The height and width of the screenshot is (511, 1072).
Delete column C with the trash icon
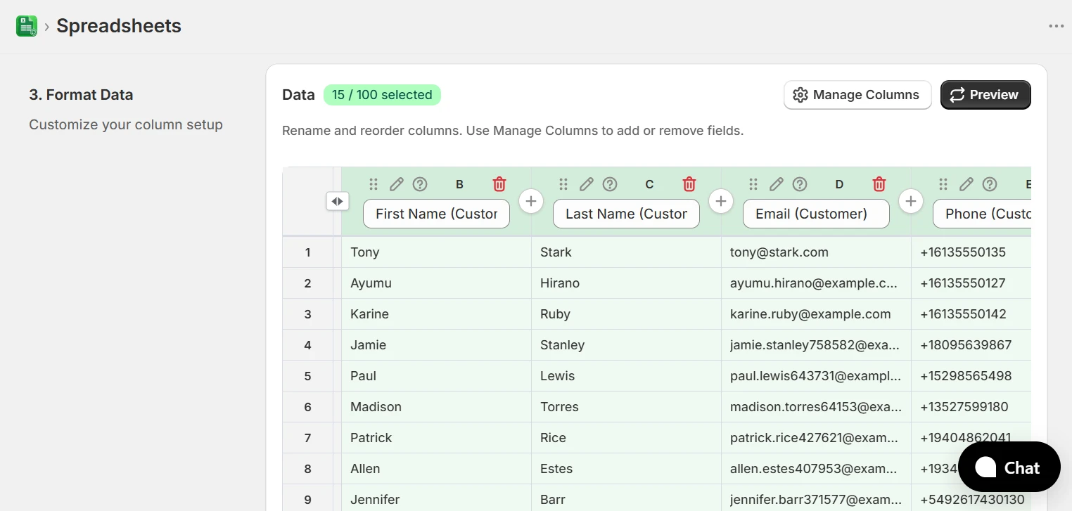point(689,184)
